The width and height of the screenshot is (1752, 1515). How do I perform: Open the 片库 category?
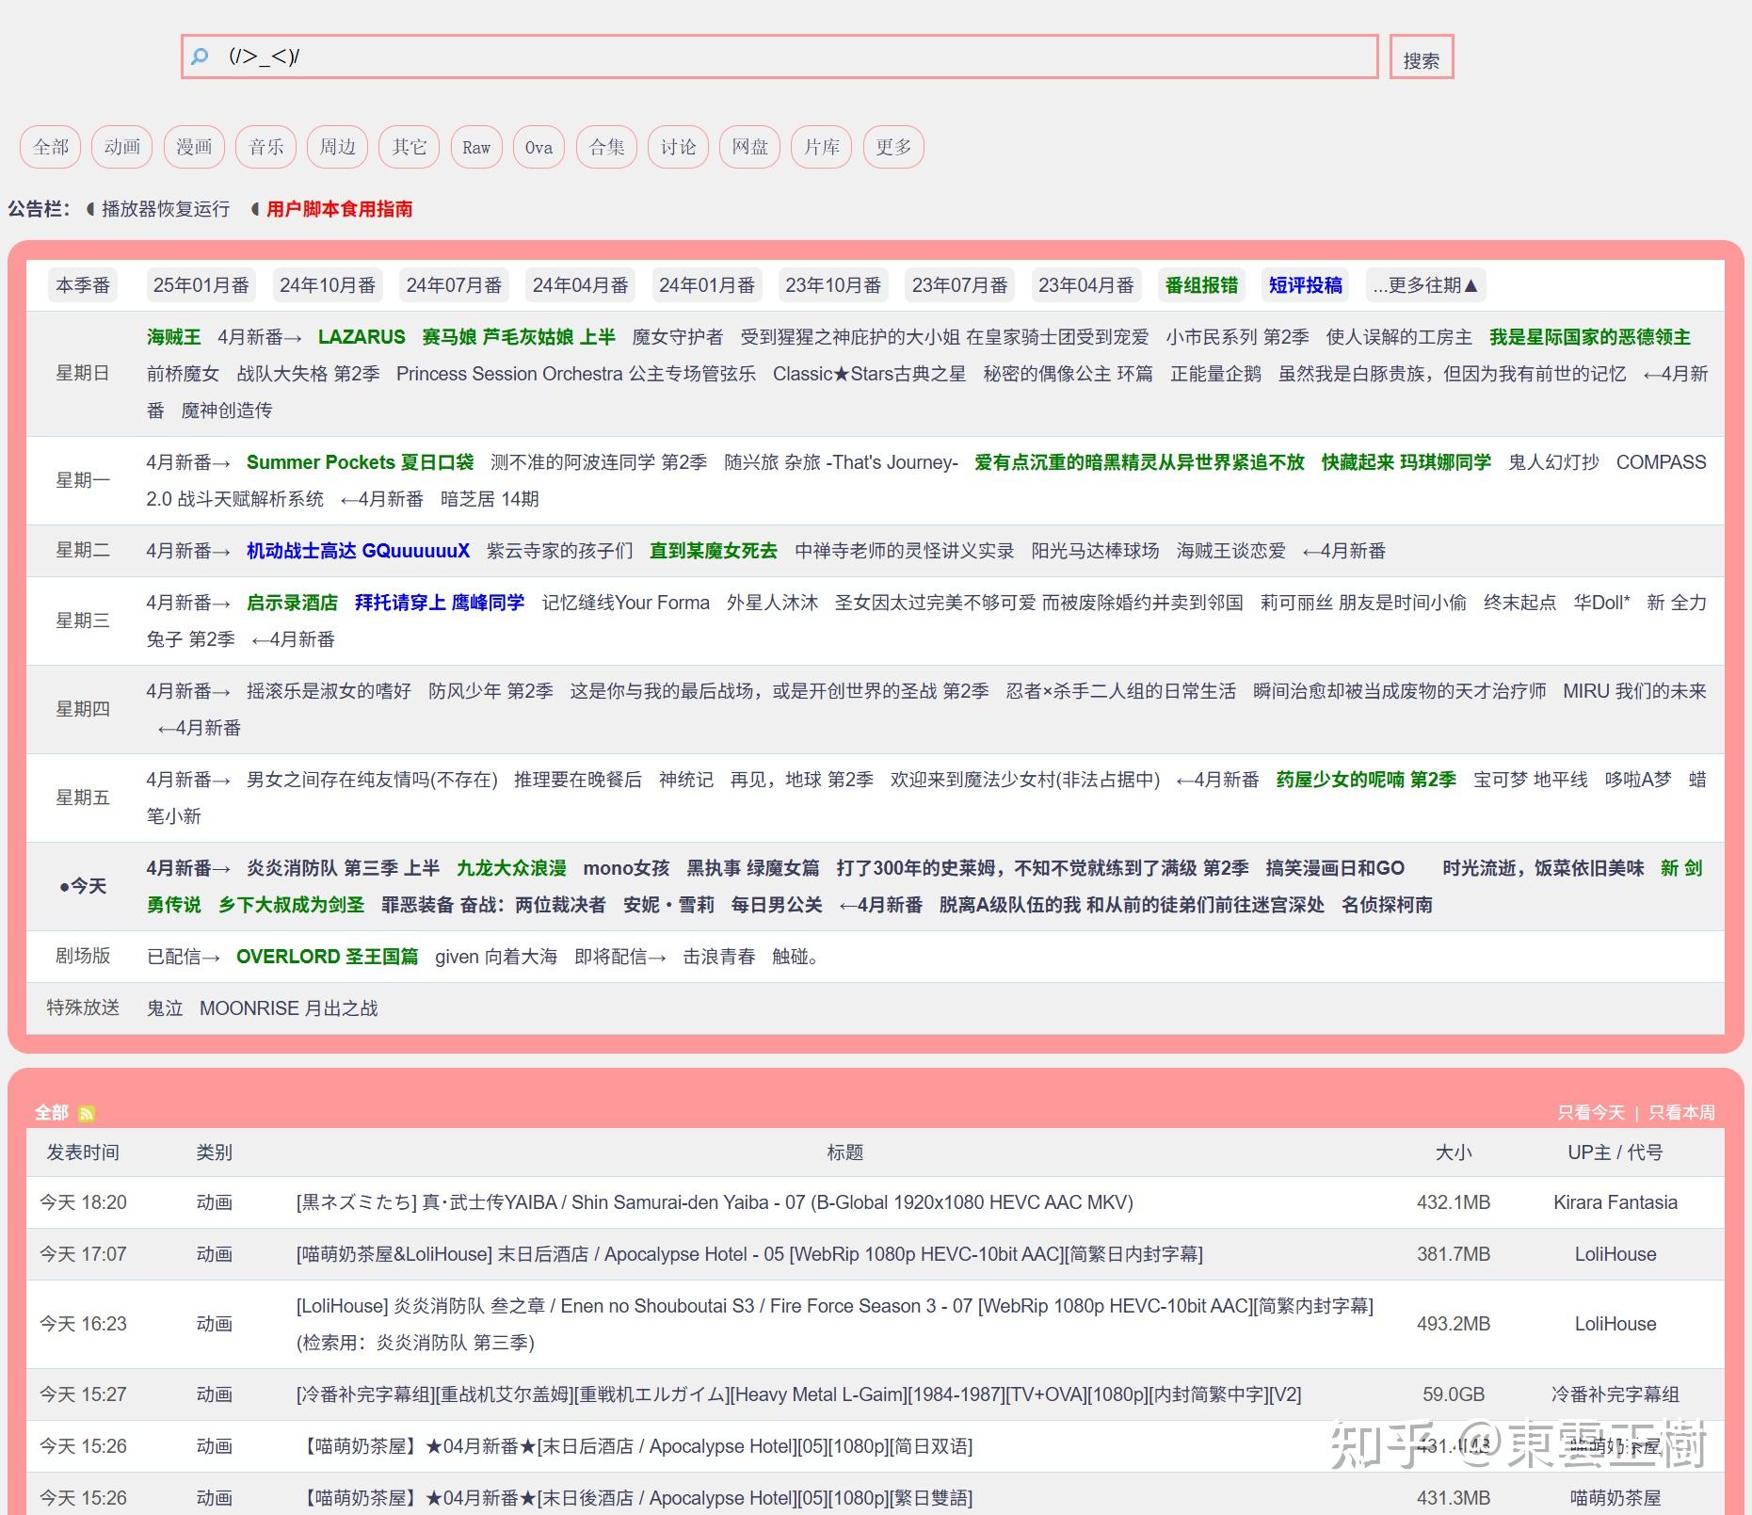tap(822, 147)
